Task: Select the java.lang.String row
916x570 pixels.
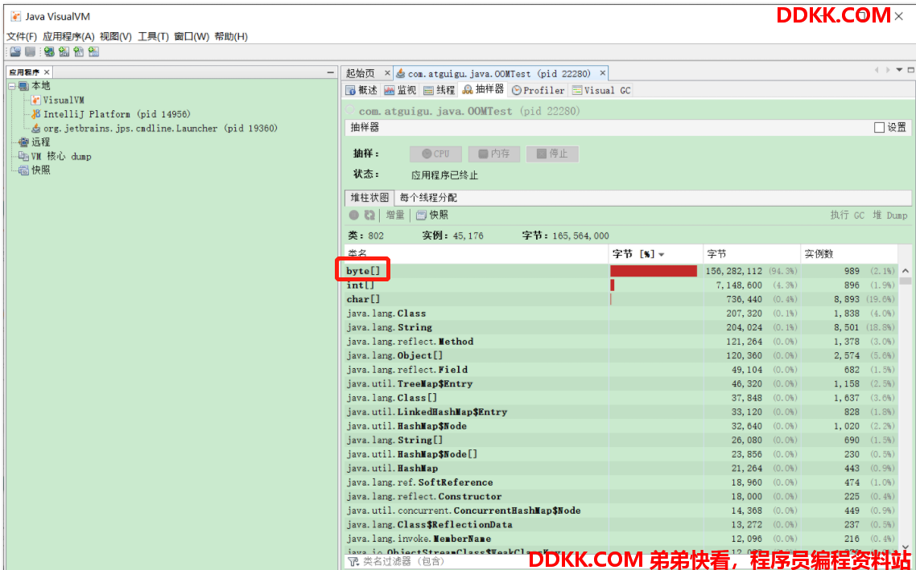Action: click(621, 327)
